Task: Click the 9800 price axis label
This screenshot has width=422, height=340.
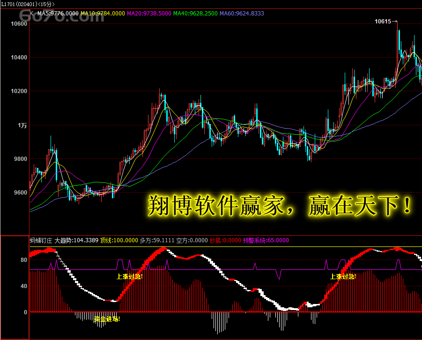Action: click(21, 159)
